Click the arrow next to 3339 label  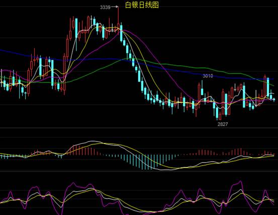pyautogui.click(x=115, y=7)
